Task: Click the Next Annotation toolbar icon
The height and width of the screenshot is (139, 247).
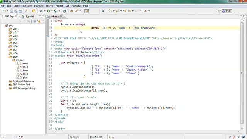Action: click(110, 11)
